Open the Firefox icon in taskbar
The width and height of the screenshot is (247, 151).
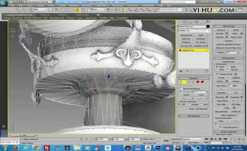pyautogui.click(x=16, y=148)
